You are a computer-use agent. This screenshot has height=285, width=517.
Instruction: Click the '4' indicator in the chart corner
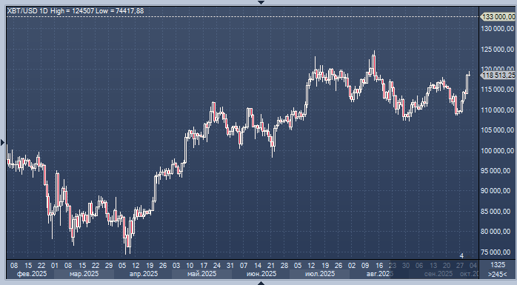[461, 256]
